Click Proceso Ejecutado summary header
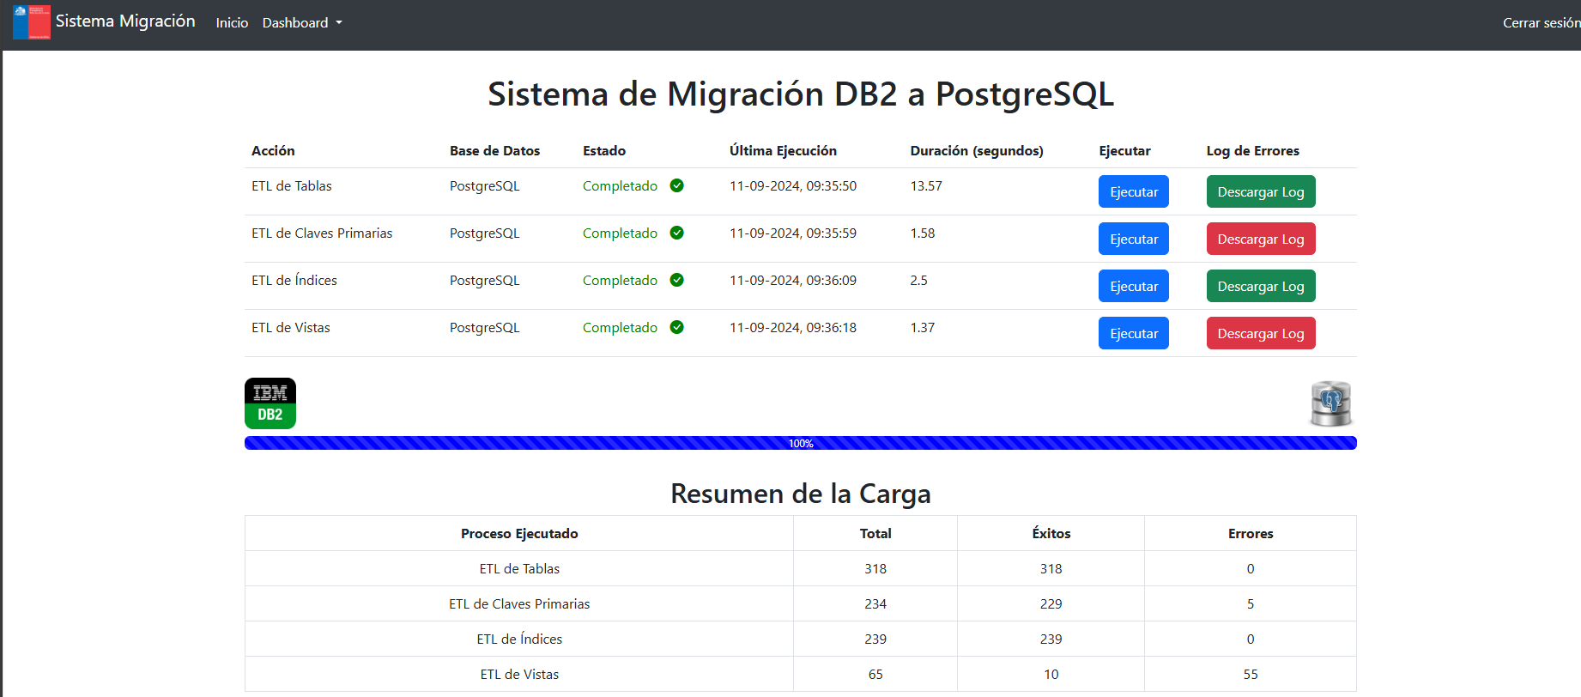This screenshot has height=697, width=1581. 519,533
